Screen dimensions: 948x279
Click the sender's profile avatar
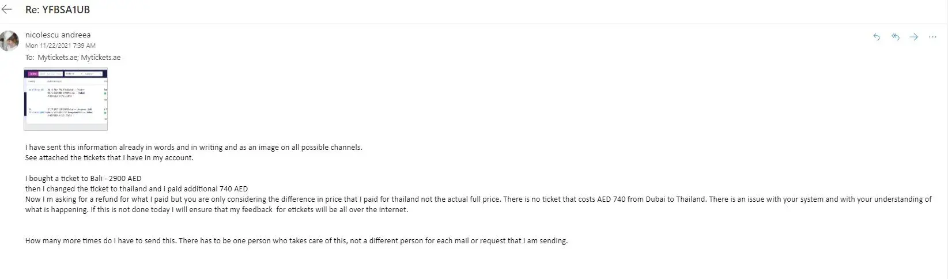tap(10, 40)
